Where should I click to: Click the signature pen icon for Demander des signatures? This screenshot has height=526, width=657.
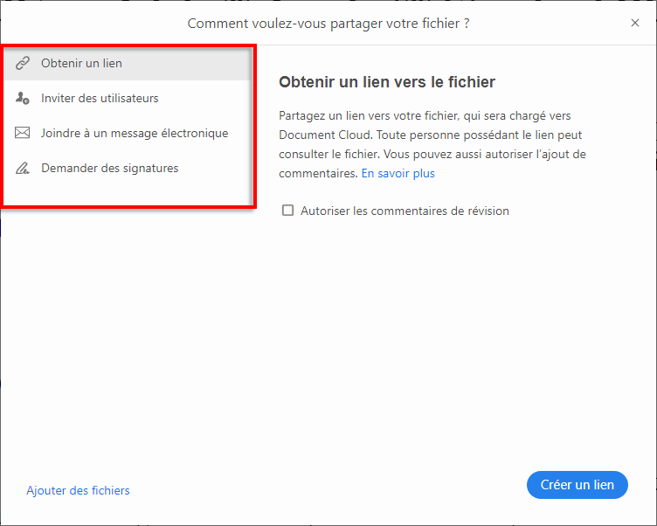(23, 169)
